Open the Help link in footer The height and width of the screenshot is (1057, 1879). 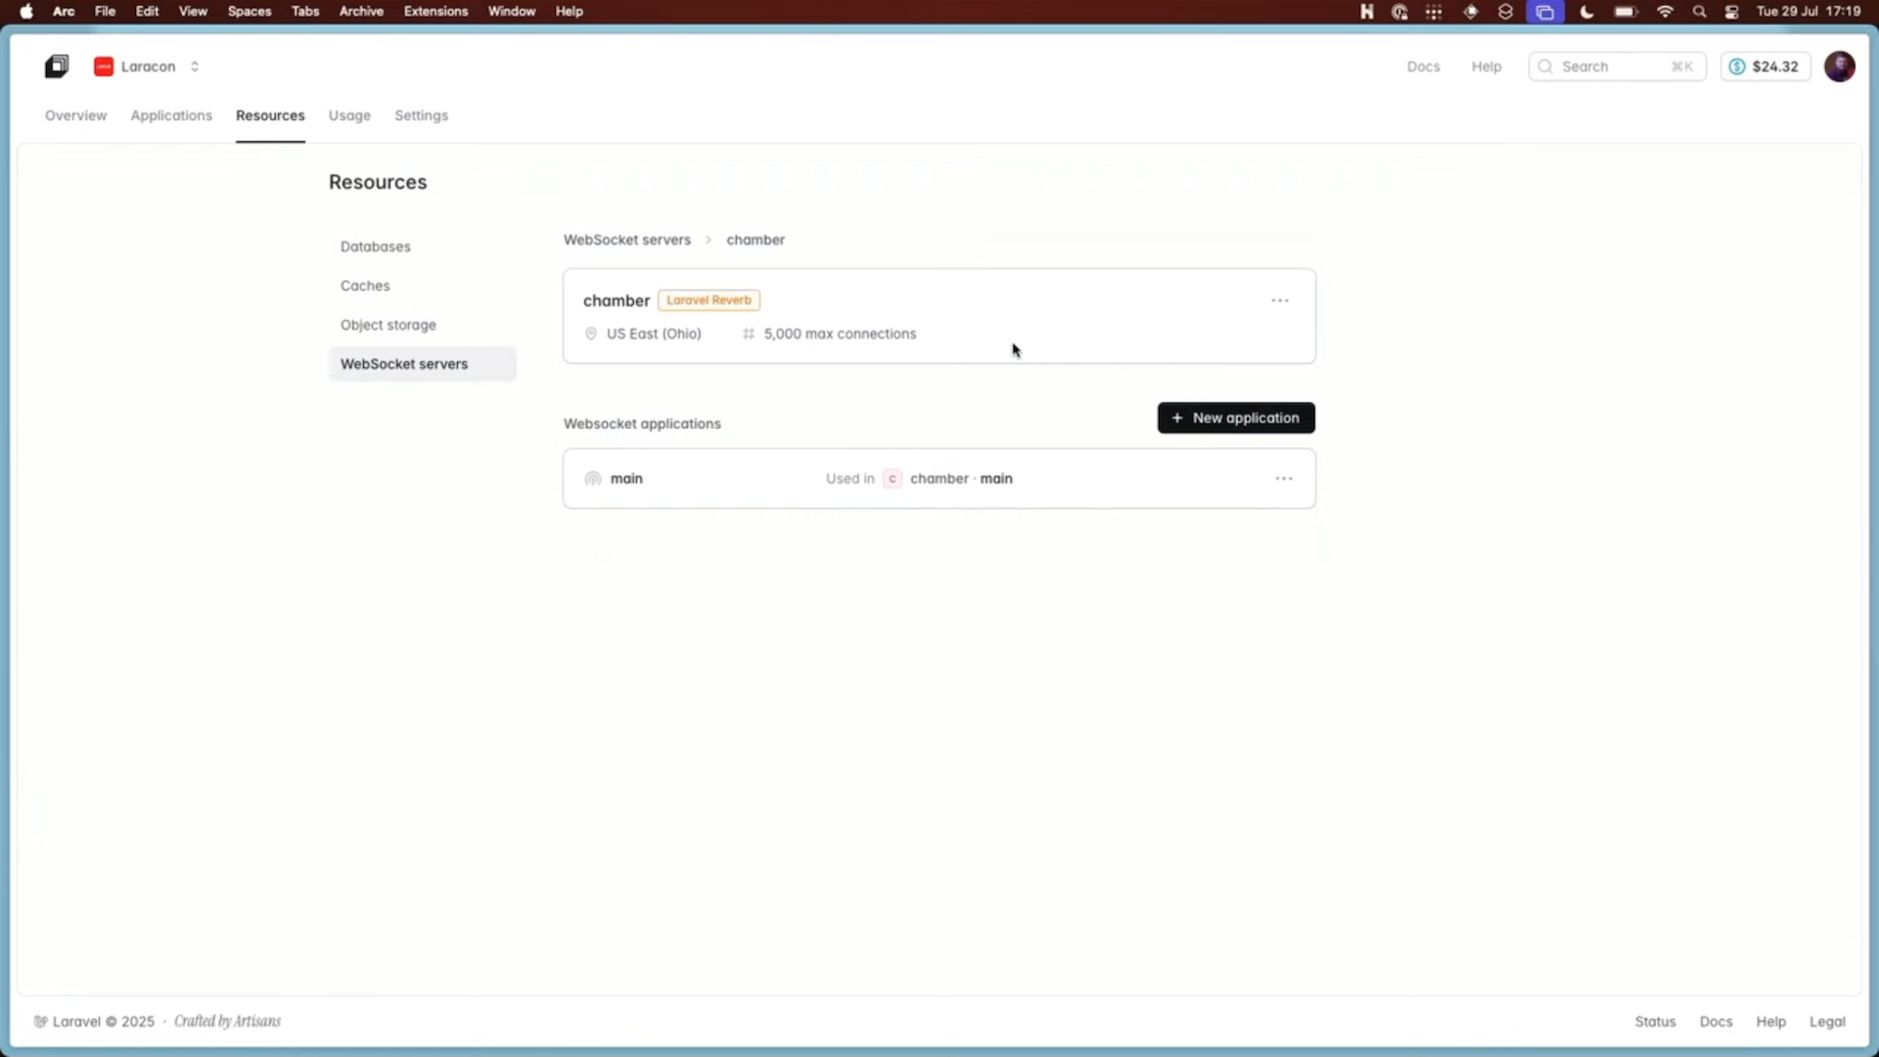click(1770, 1022)
